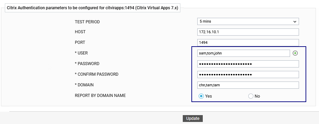The height and width of the screenshot is (124, 319).
Task: Click the Citrix Authentication parameters section title
Action: 92,9
